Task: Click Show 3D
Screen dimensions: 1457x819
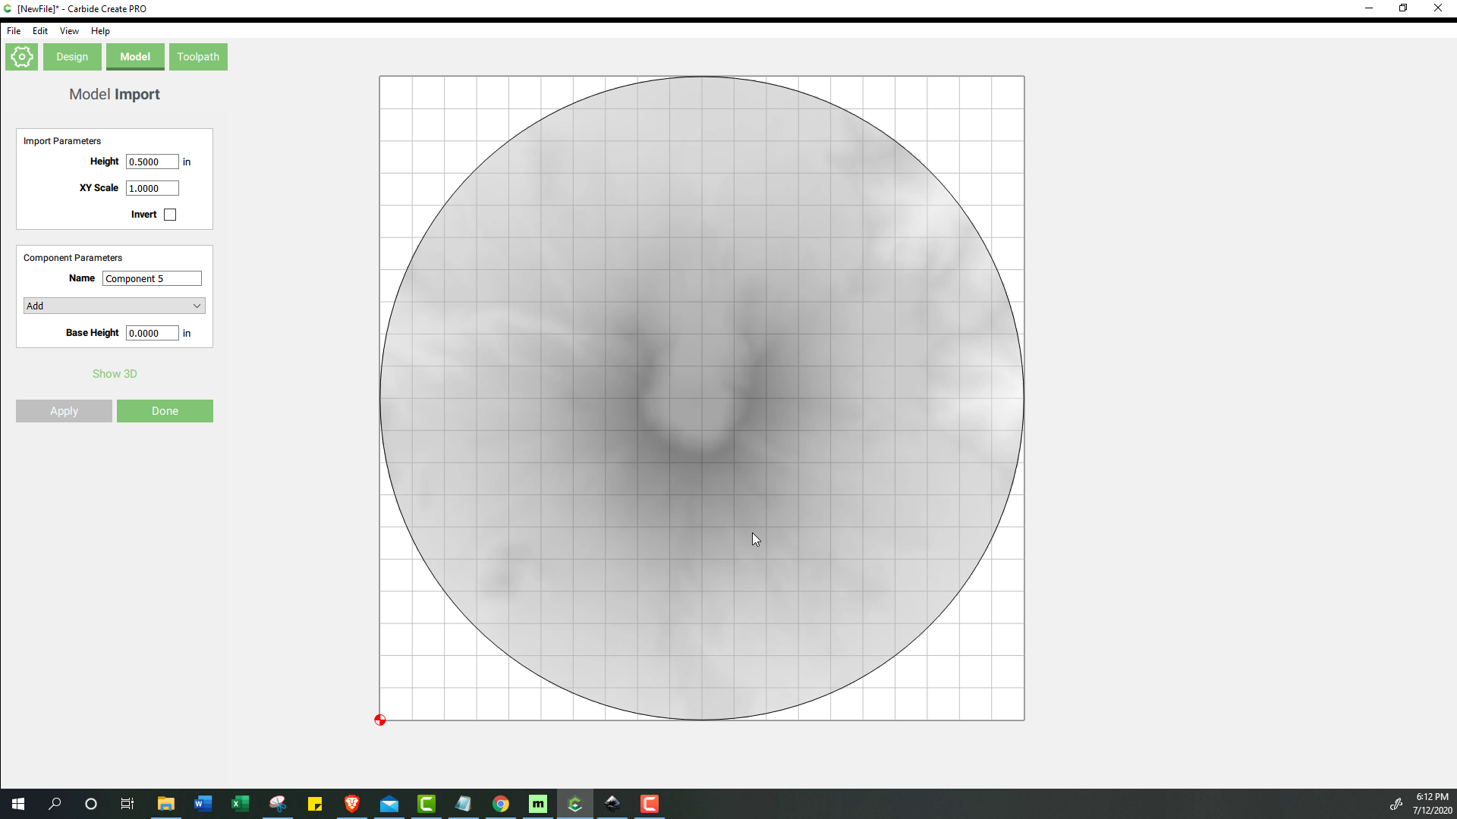Action: coord(114,373)
